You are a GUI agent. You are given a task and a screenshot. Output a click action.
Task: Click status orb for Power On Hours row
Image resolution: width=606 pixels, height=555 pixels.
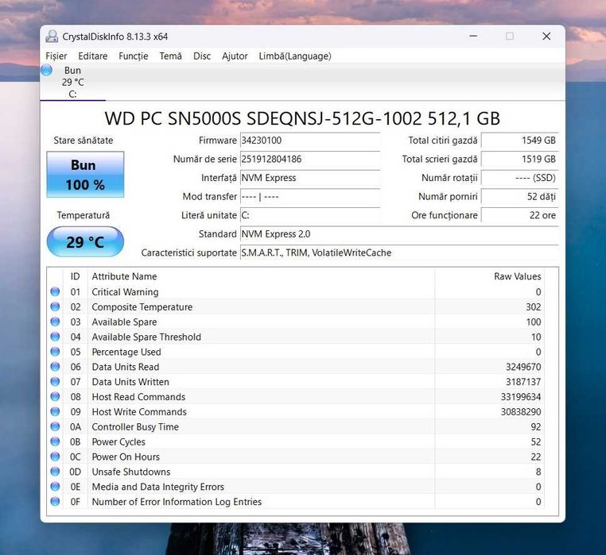(x=55, y=457)
